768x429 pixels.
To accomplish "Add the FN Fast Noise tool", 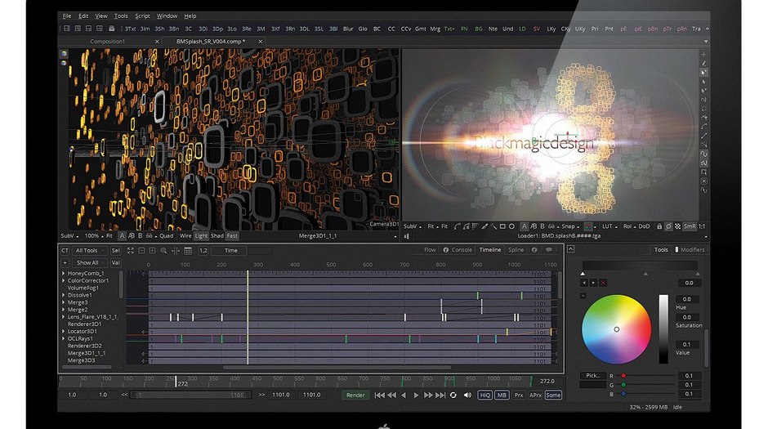I will pyautogui.click(x=464, y=29).
